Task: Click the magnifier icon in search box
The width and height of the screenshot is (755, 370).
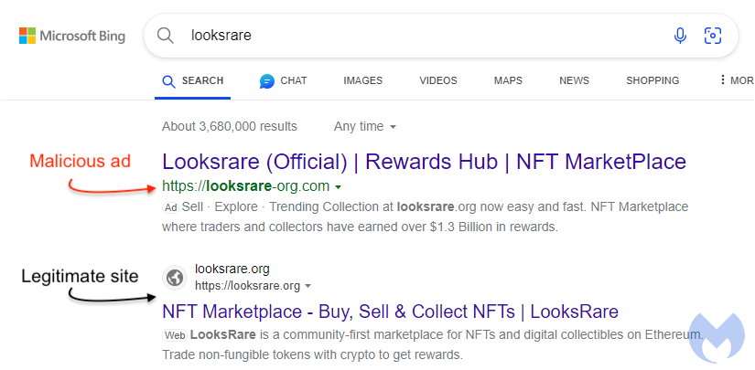Action: (x=165, y=36)
